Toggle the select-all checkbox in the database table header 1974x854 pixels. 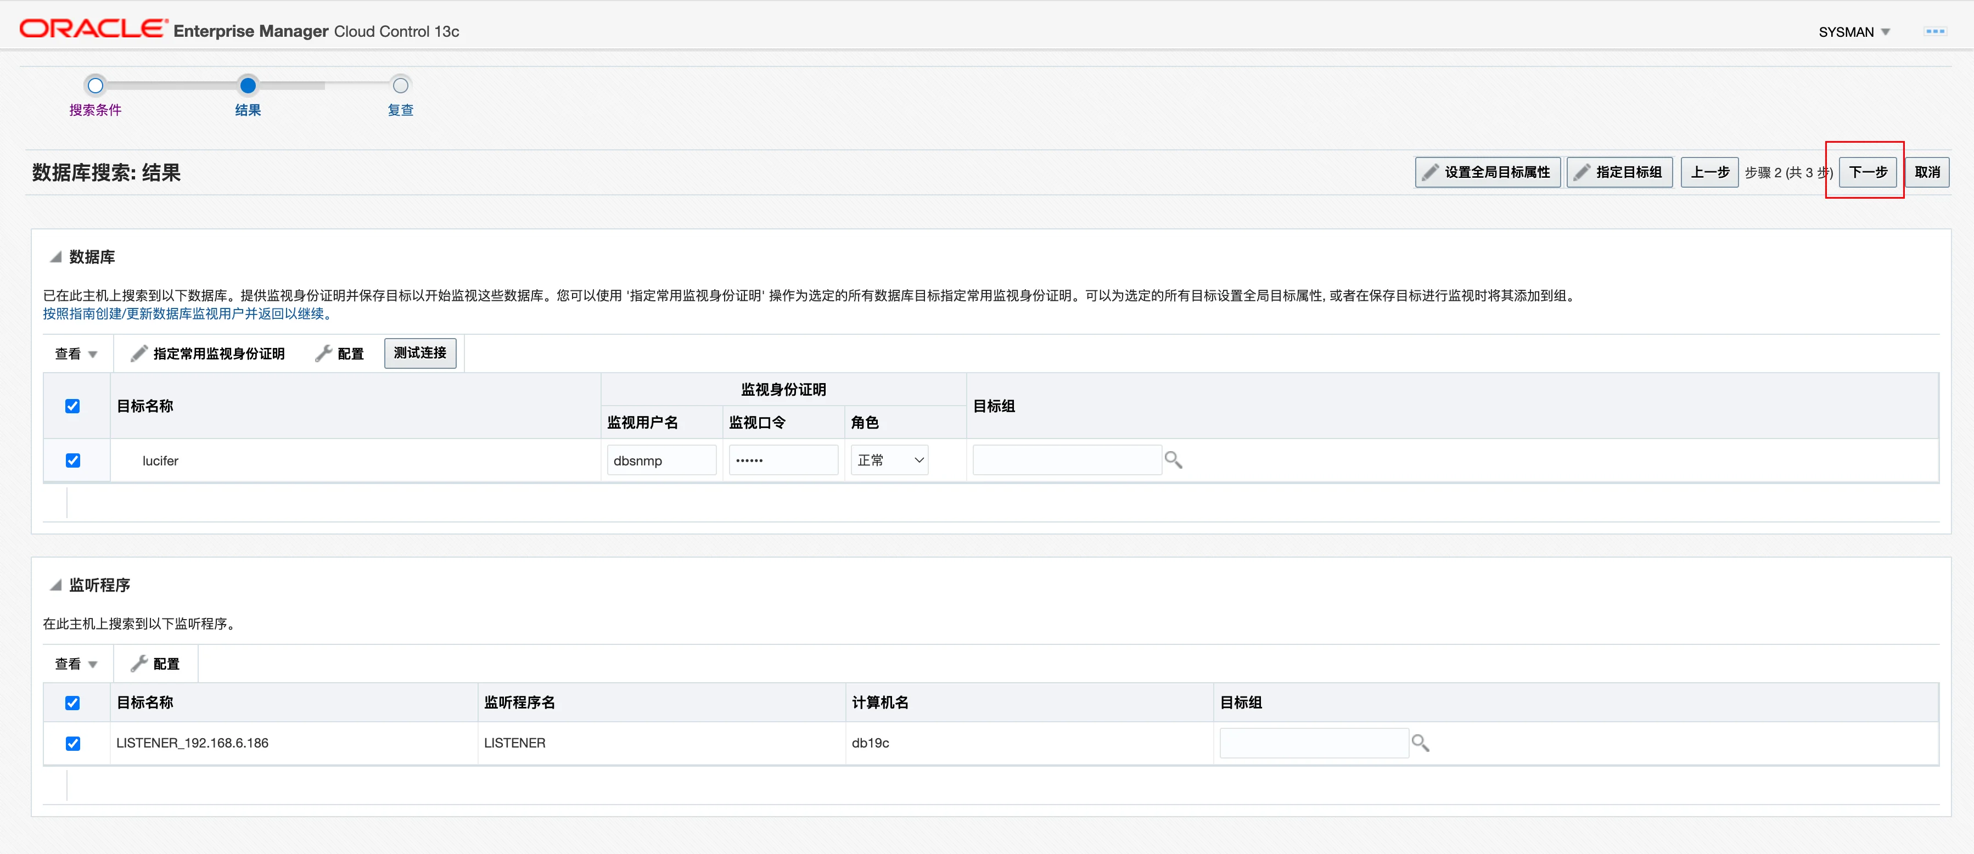[73, 406]
